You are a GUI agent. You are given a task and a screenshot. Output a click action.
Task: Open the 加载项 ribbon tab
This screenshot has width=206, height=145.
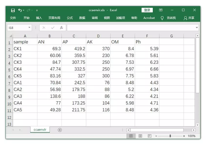tap(121, 18)
